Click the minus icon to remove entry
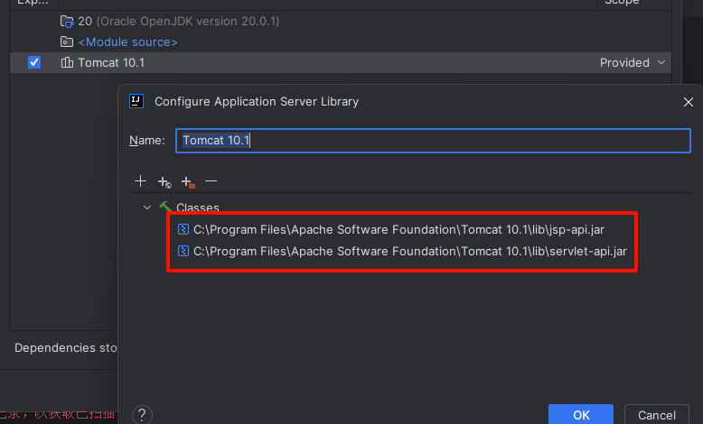This screenshot has width=703, height=424. coord(211,181)
